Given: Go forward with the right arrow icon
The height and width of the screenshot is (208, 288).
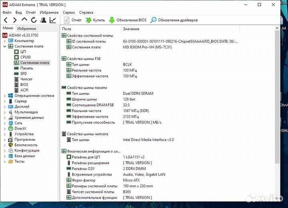Looking at the screenshot, I should click(15, 20).
